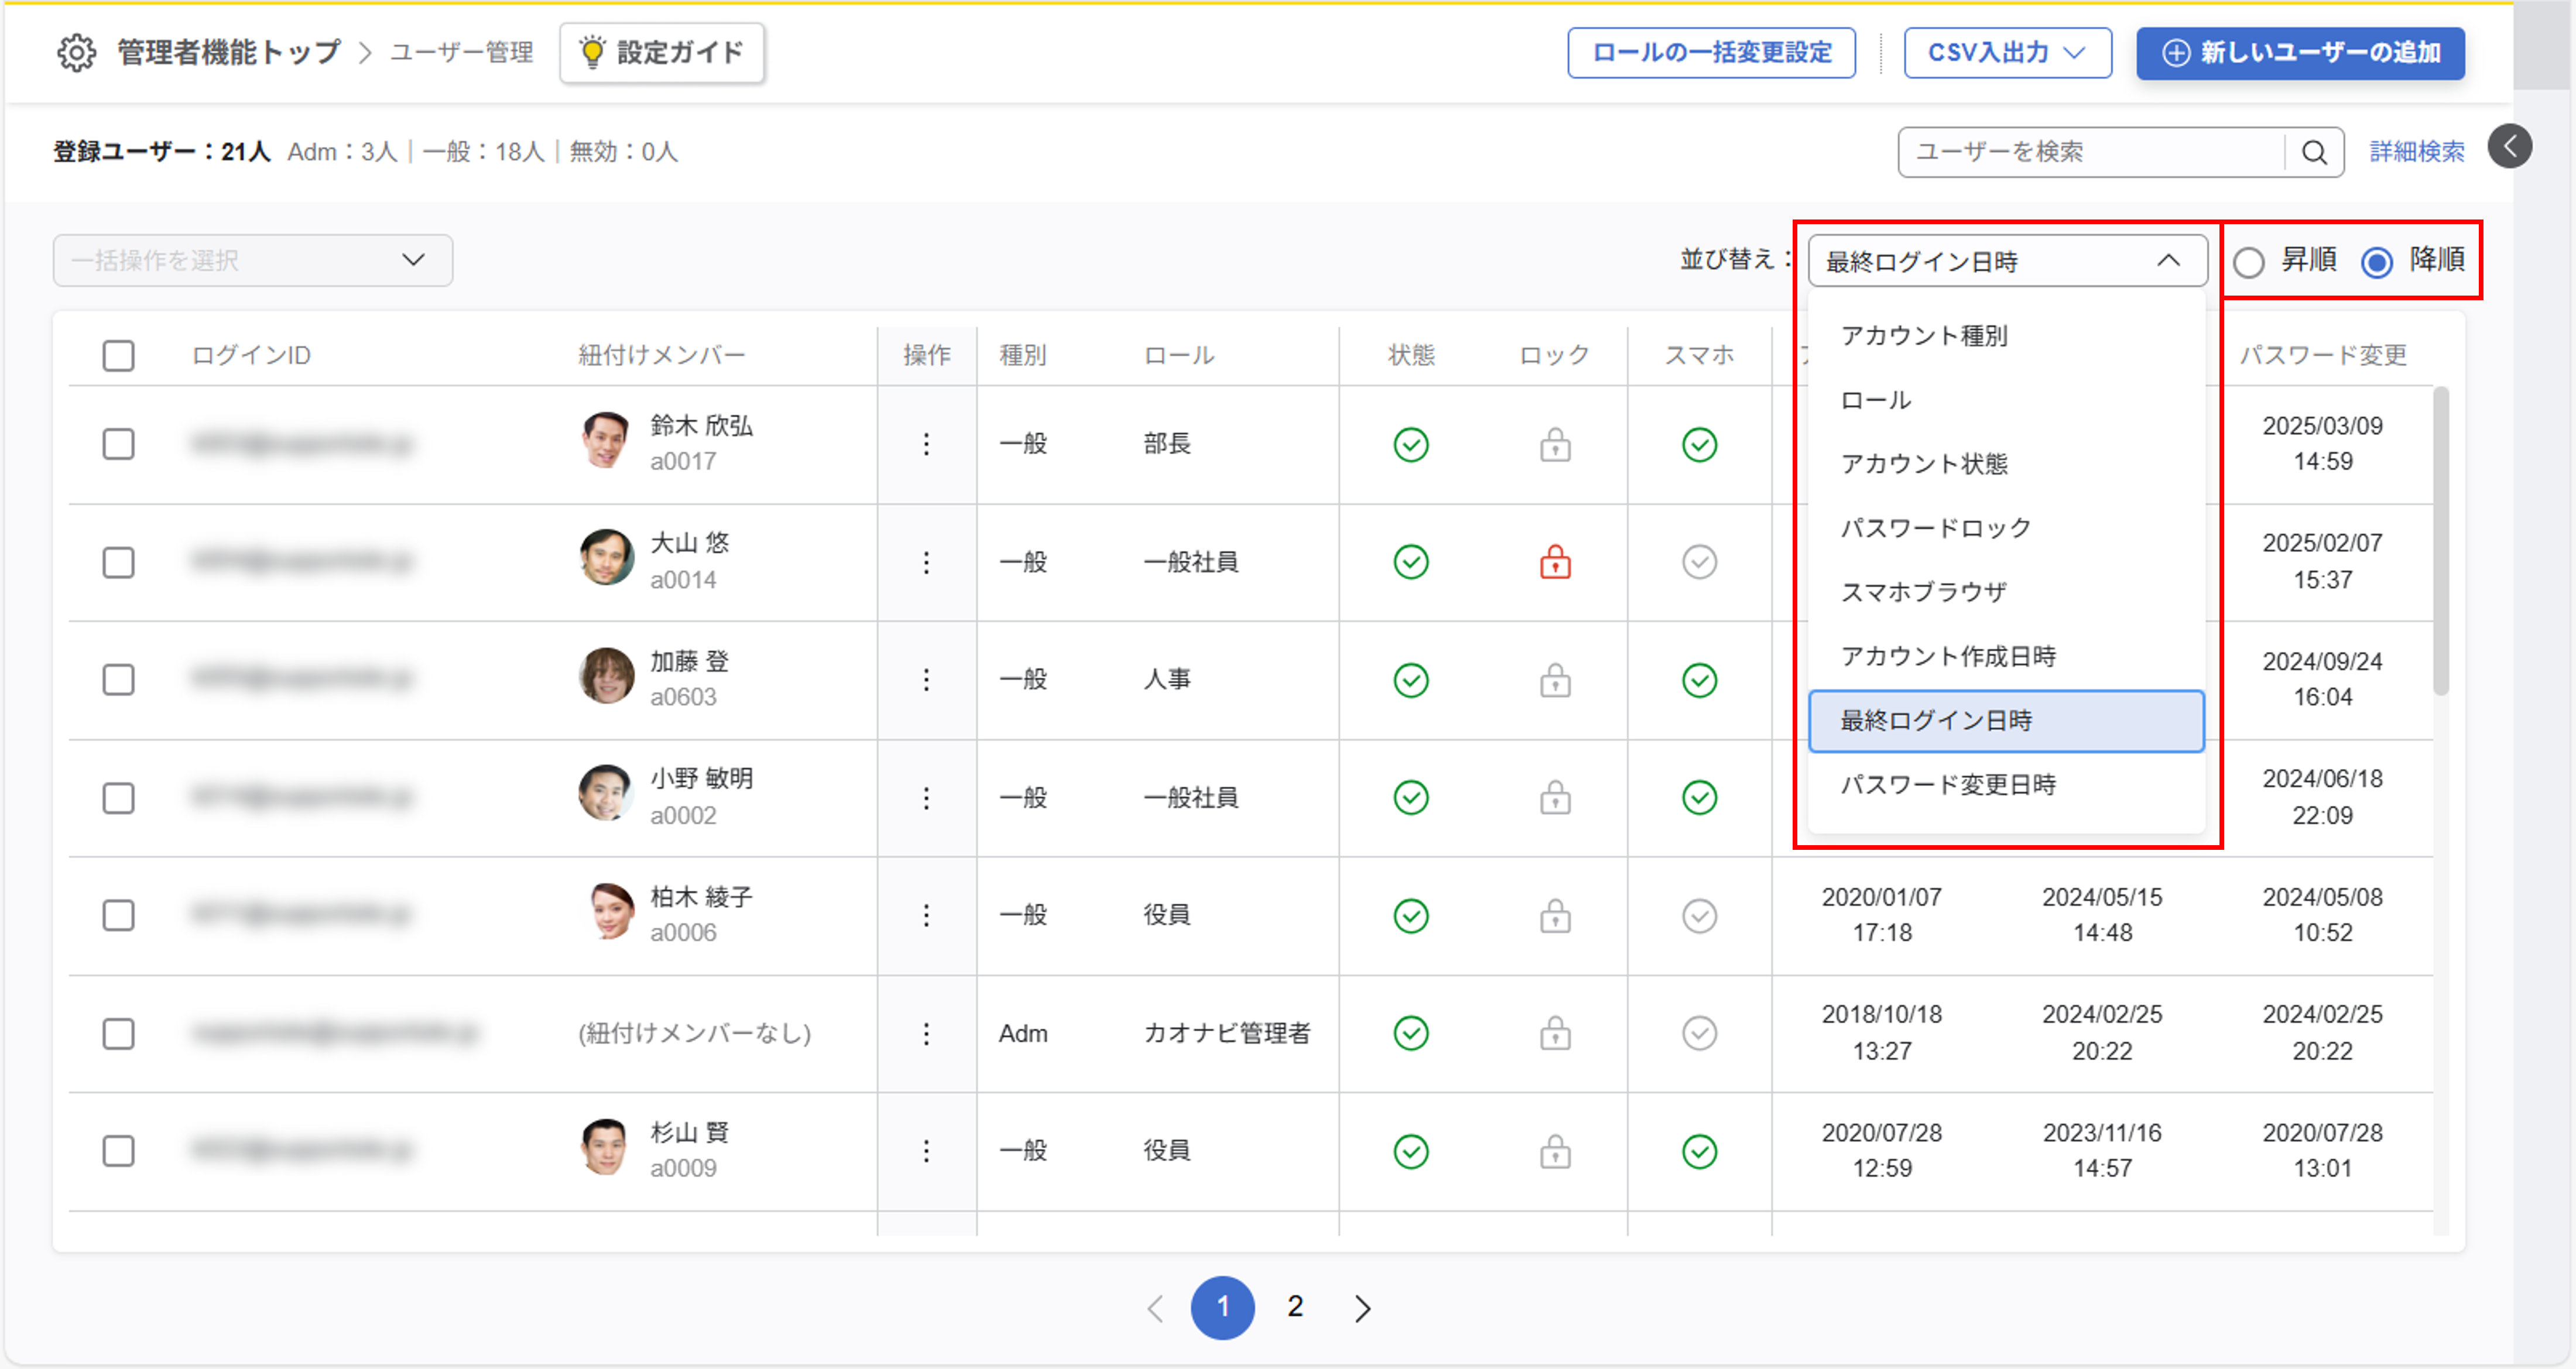
Task: Click the grey smartphone icon for 大山 悠
Action: (x=1699, y=562)
